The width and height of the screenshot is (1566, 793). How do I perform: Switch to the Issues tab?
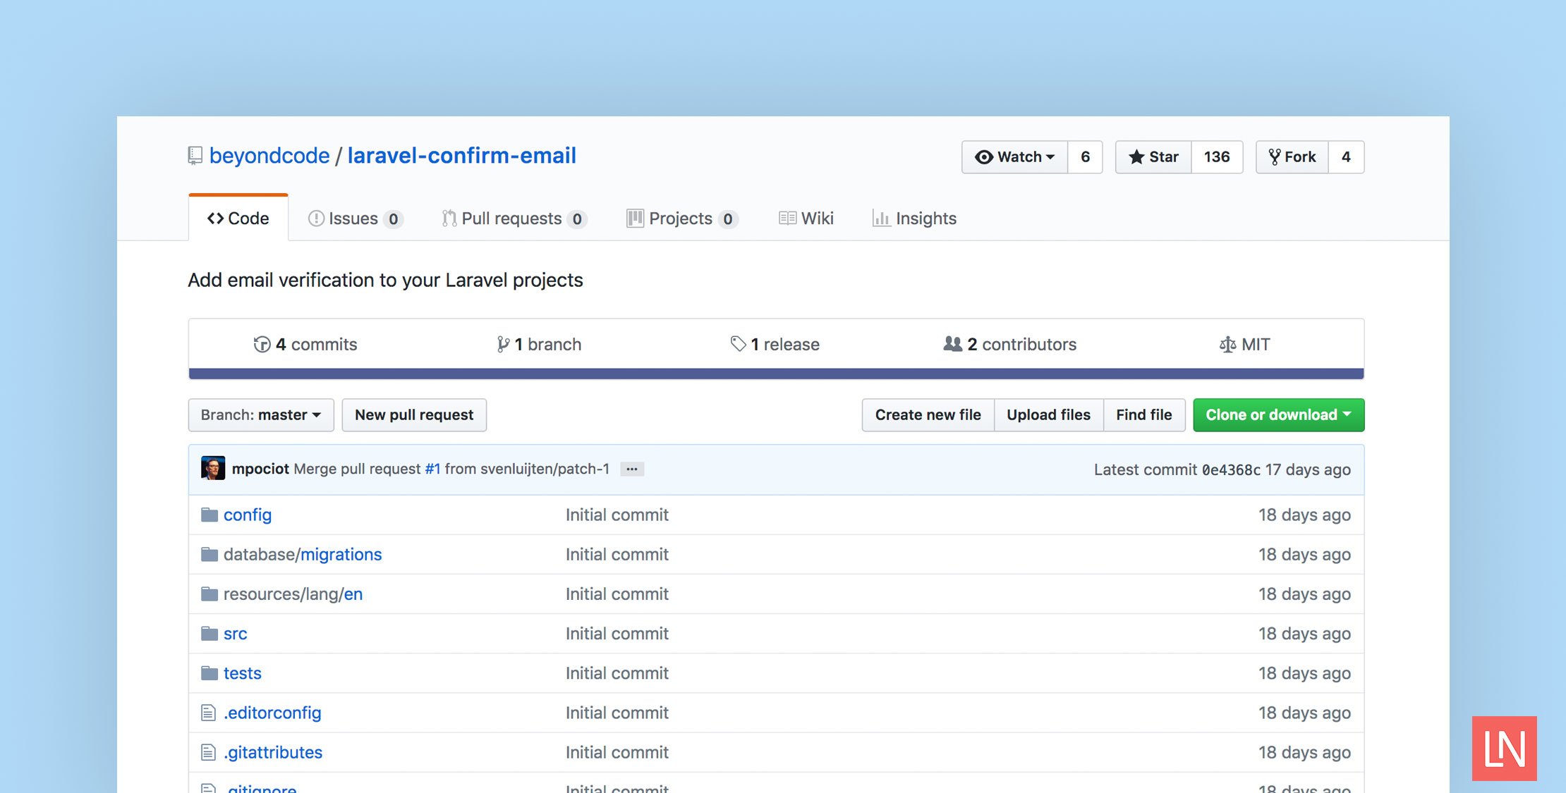click(x=353, y=219)
